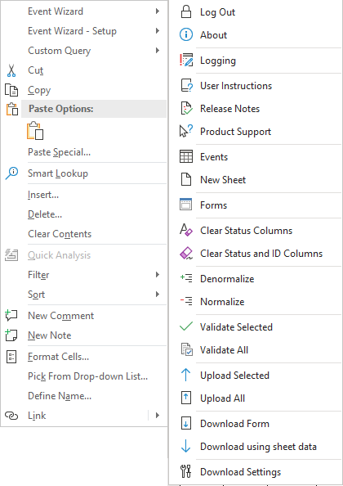This screenshot has height=486, width=343.
Task: Click the Validate Selected green checkmark icon
Action: pos(186,326)
